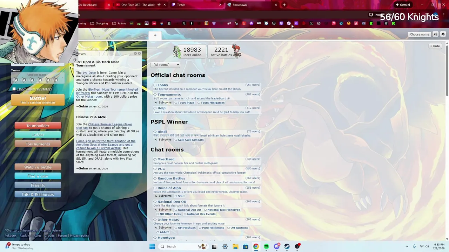
Task: Collapse the room list with Hide button
Action: pos(435,46)
